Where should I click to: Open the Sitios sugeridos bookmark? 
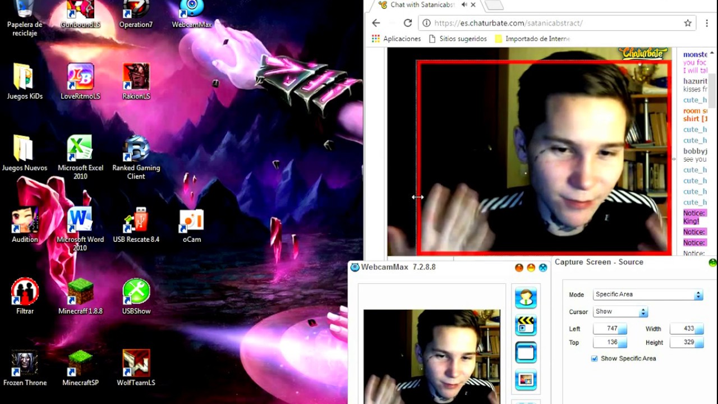(x=458, y=39)
